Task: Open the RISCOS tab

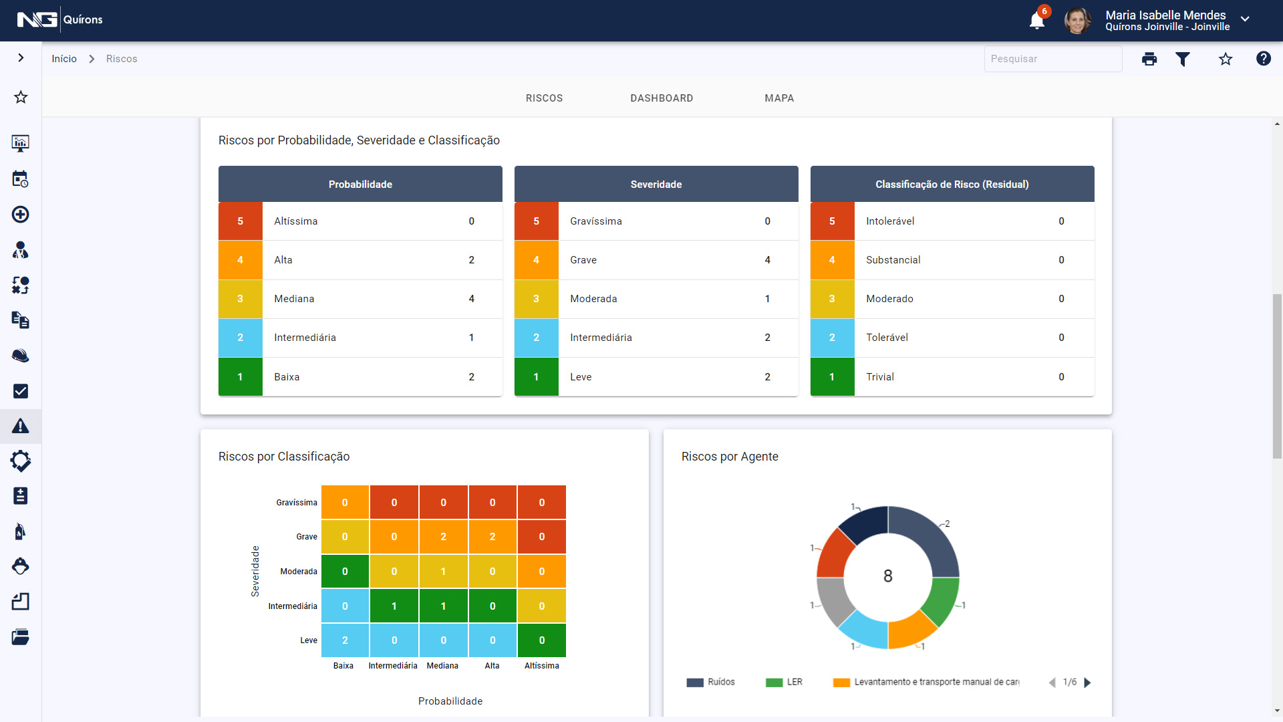Action: (x=544, y=98)
